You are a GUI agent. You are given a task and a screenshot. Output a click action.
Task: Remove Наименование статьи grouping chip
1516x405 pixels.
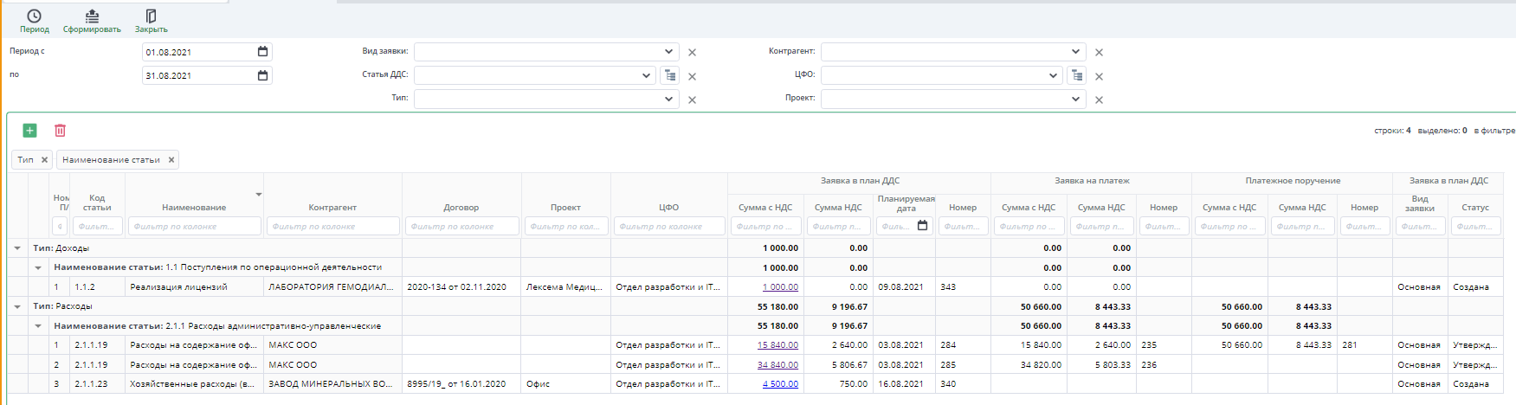171,160
